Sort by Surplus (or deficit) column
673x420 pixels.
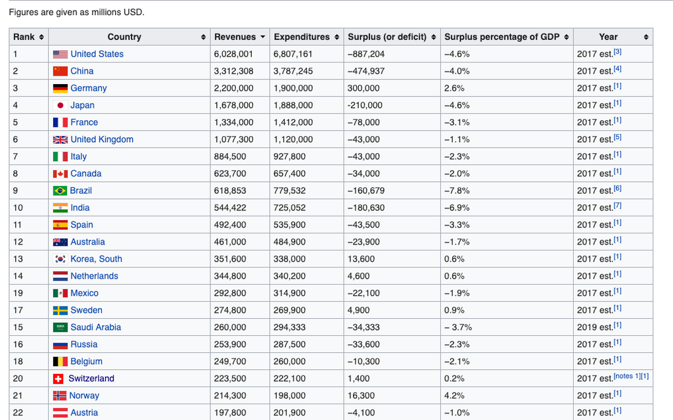click(433, 37)
